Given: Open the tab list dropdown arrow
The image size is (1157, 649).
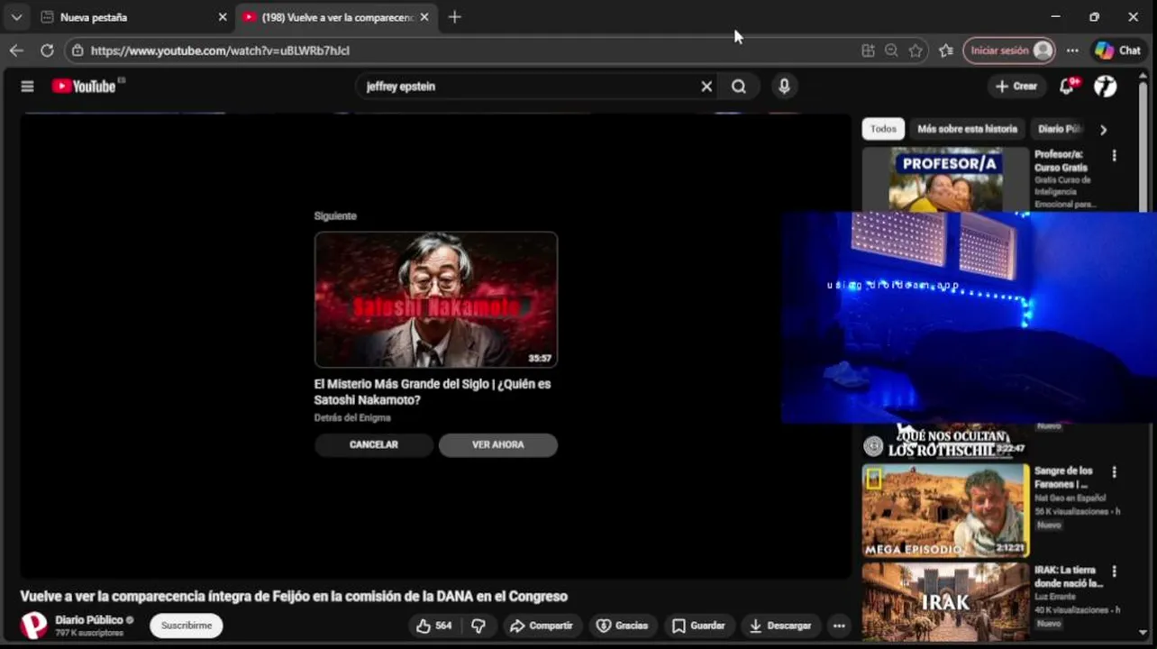Looking at the screenshot, I should pos(16,17).
